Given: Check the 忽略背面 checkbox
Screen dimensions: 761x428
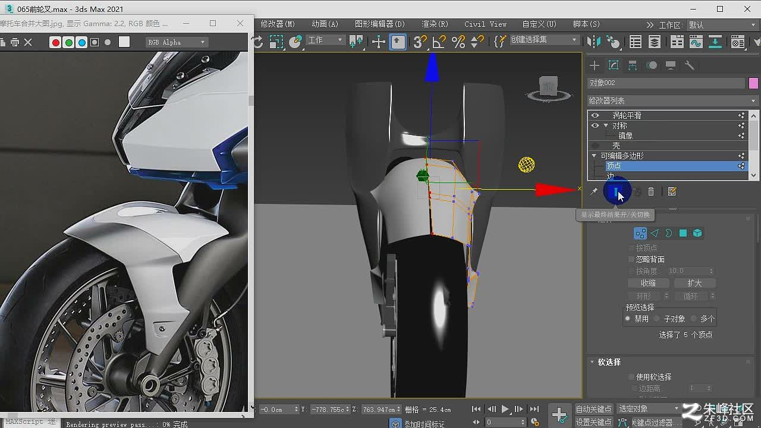Looking at the screenshot, I should point(631,259).
